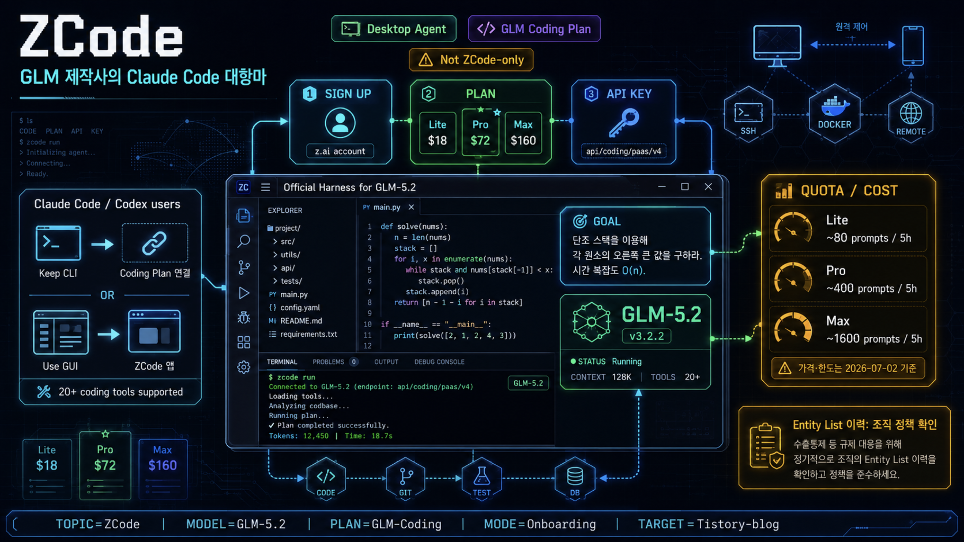Viewport: 964px width, 542px height.
Task: Select the Keep CLI terminal icon
Action: coord(58,243)
